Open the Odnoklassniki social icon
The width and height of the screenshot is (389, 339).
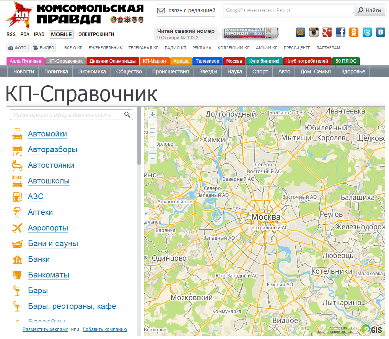coord(354,32)
